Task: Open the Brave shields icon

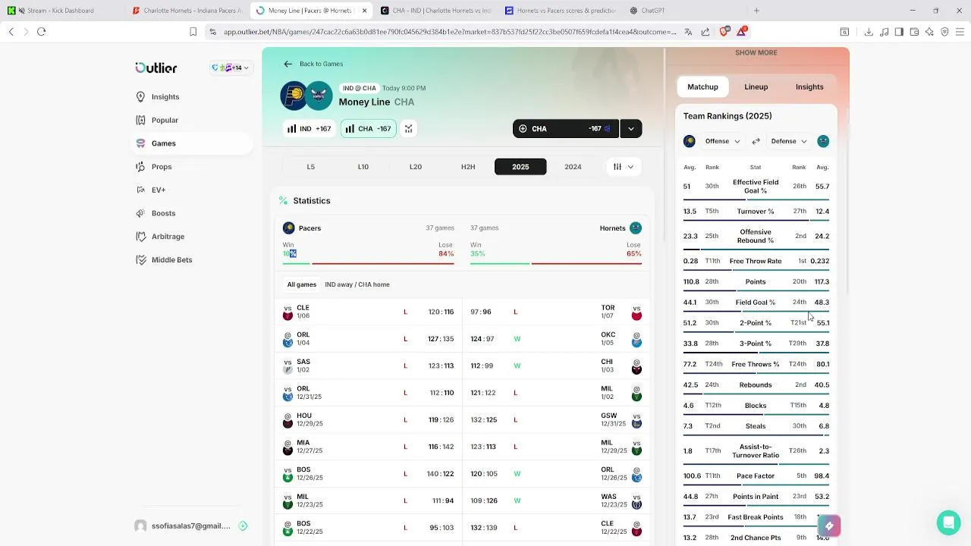Action: pos(724,32)
